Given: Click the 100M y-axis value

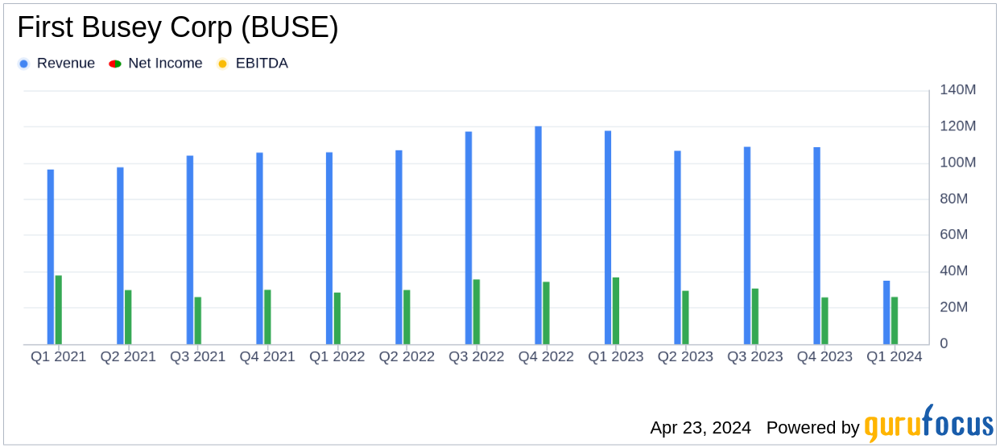Looking at the screenshot, I should [958, 162].
